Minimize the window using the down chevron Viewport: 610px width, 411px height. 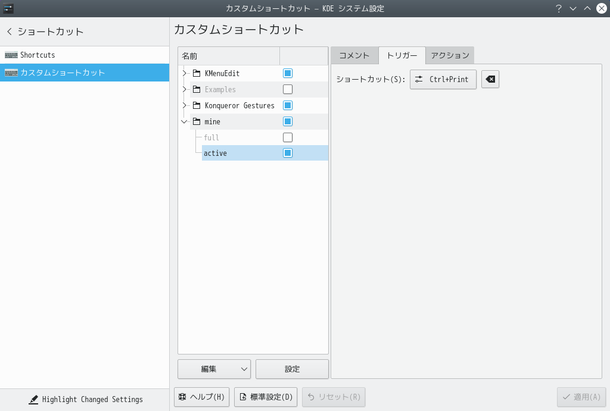pos(572,8)
